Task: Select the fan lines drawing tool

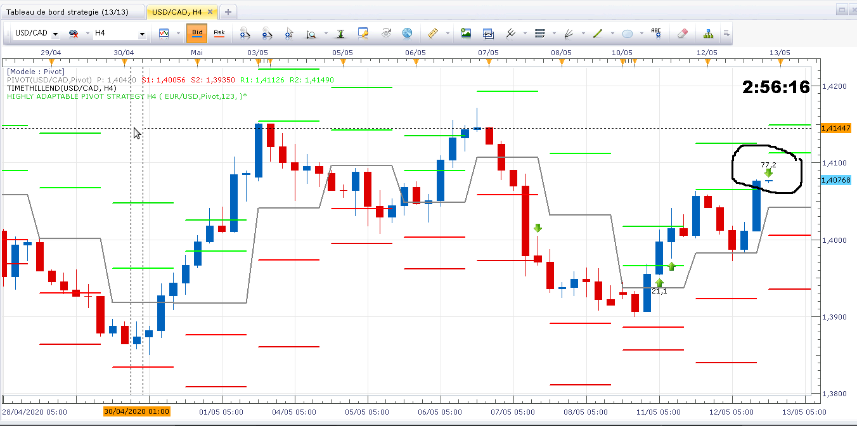Action: [569, 34]
